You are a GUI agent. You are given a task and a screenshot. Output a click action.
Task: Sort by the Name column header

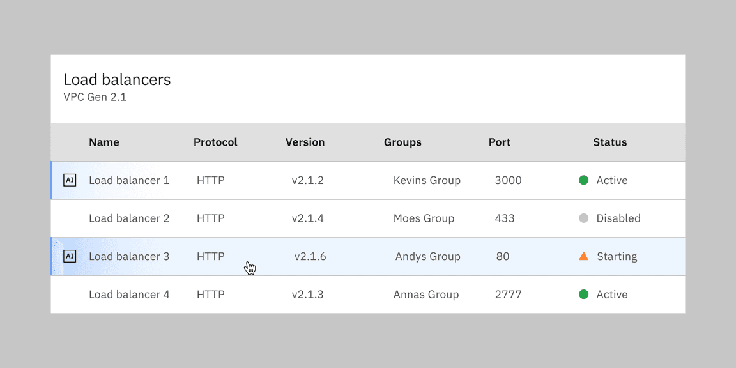tap(104, 142)
